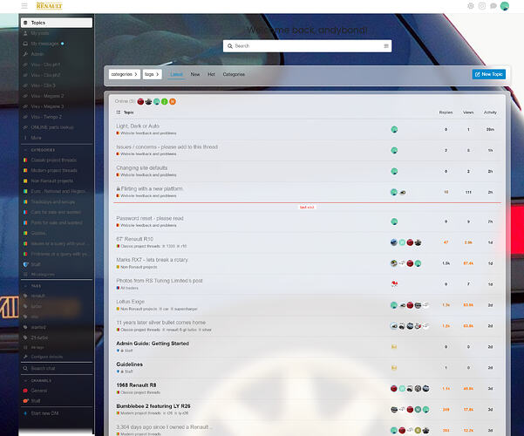Switch to the Categories tab
Image resolution: width=524 pixels, height=436 pixels.
tap(234, 74)
